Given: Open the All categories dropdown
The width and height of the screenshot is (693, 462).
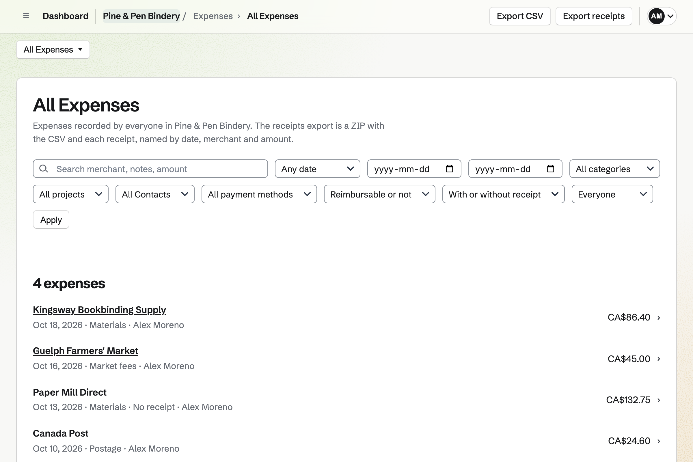Looking at the screenshot, I should [x=614, y=169].
